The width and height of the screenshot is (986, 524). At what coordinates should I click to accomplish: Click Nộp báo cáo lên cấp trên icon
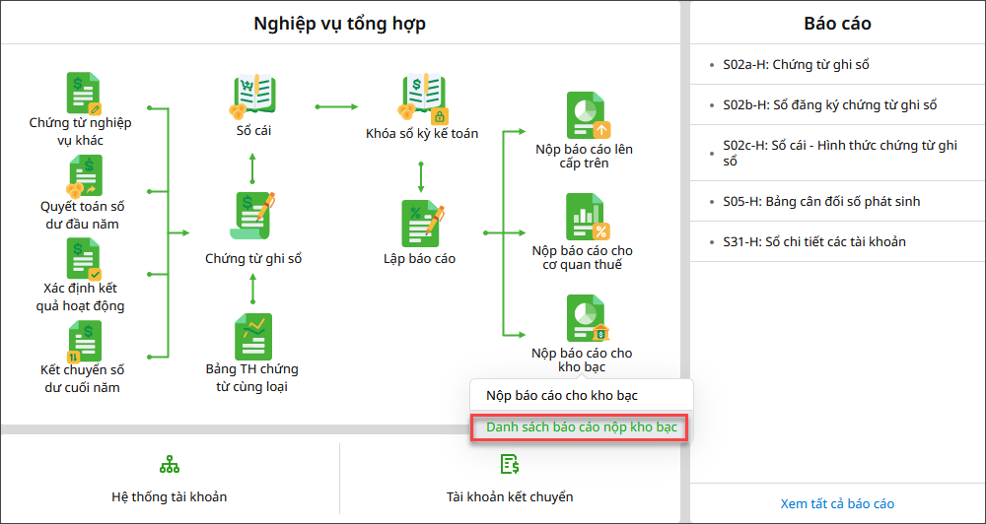[x=588, y=115]
